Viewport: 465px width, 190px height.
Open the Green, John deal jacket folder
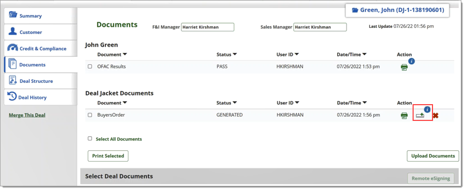397,10
